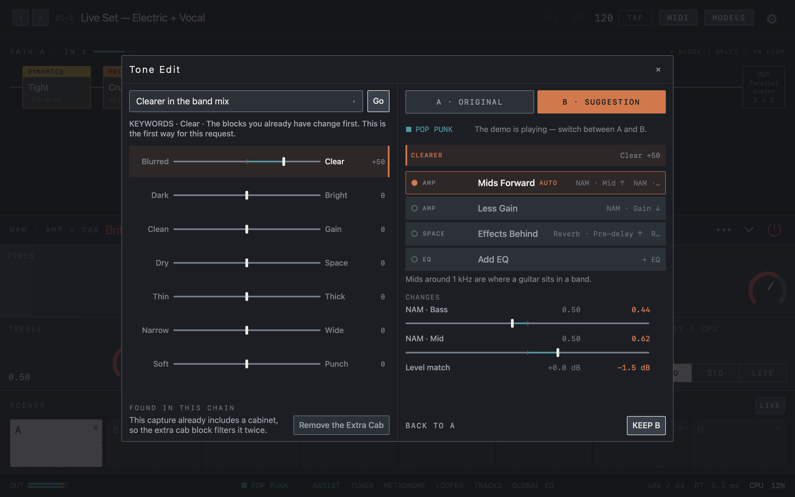
Task: Click the Dark–Bright slider handle
Action: [x=247, y=195]
